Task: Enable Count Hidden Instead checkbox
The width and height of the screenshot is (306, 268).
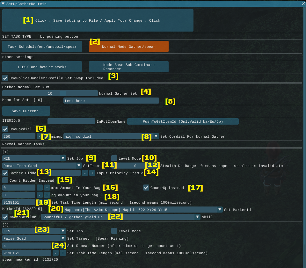Action: click(x=5, y=180)
